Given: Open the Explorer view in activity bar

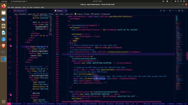Looking at the screenshot, I should [10, 11].
